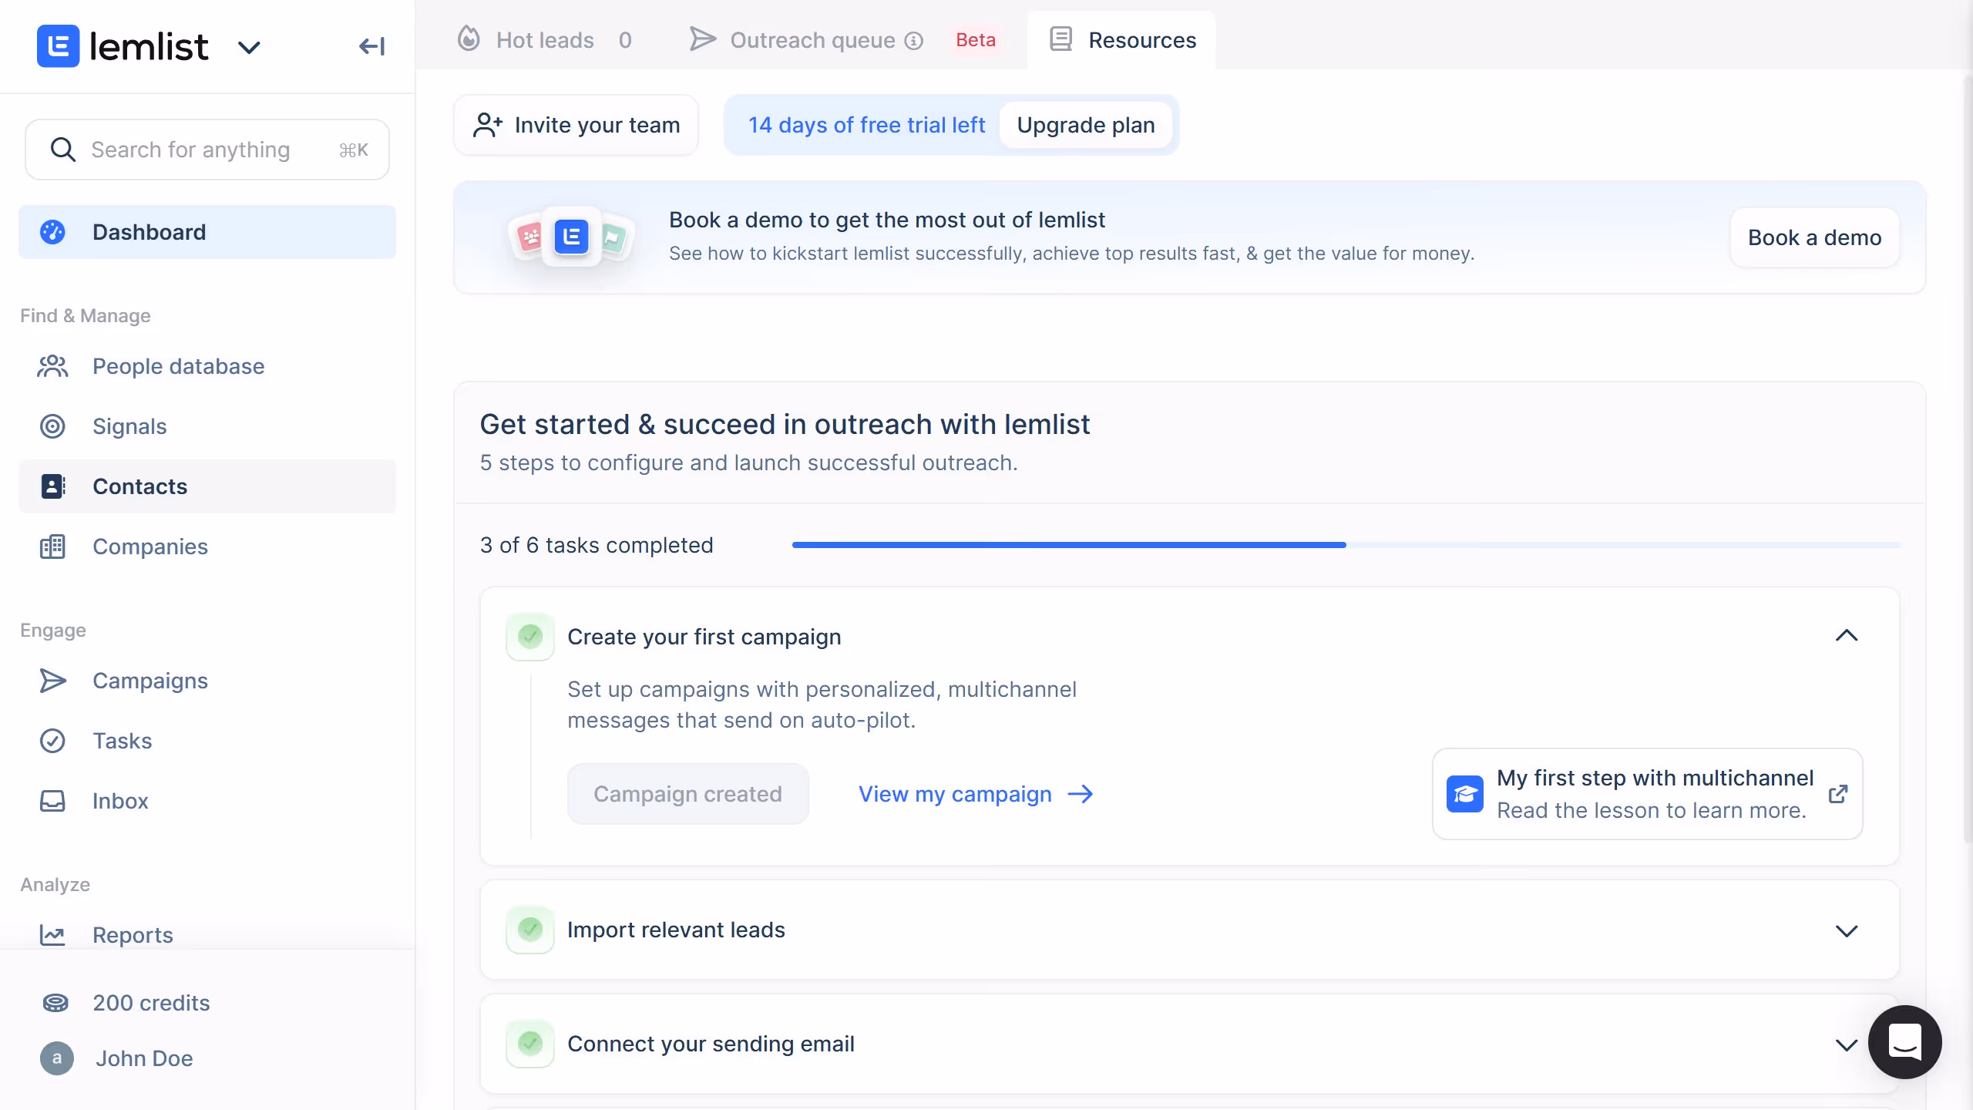Click the Campaign created button

(x=687, y=794)
